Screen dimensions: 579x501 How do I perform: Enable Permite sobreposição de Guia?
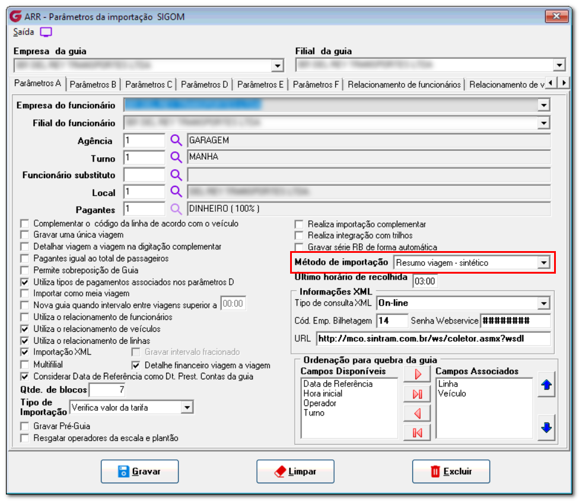pos(25,270)
